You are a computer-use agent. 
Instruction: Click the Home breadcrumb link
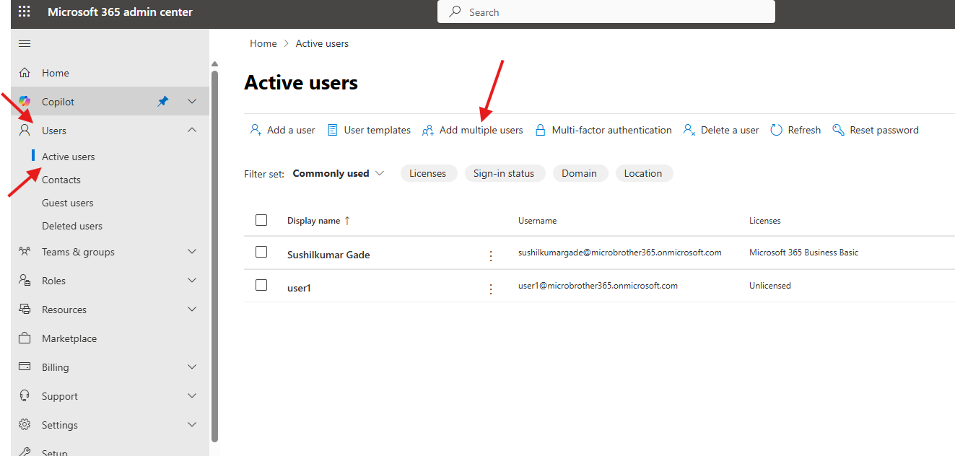tap(263, 43)
